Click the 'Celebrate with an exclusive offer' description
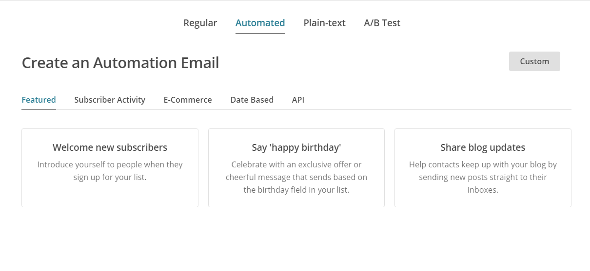 pos(296,177)
